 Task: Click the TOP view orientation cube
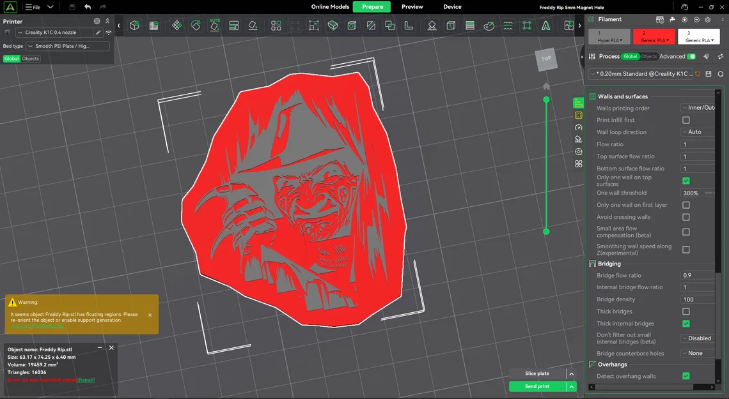[546, 59]
